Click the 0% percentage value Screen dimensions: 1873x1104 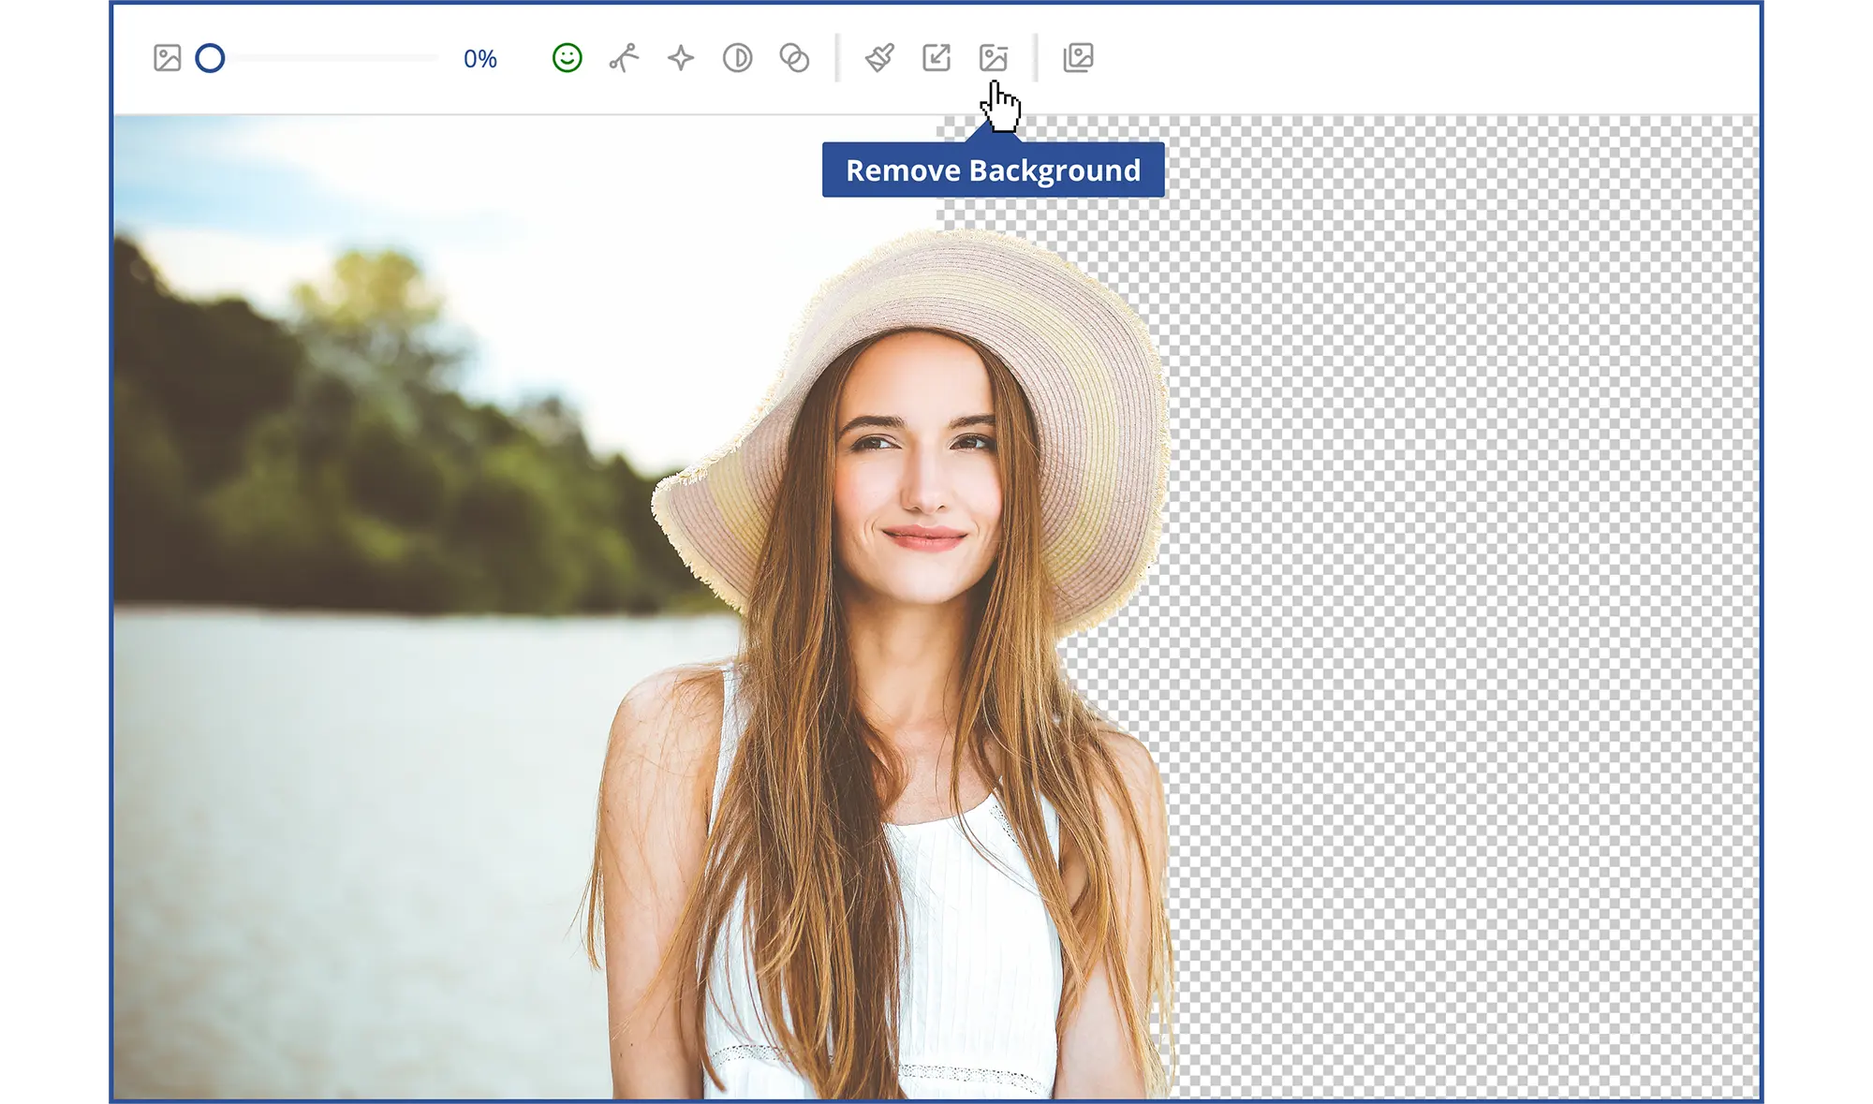point(479,59)
